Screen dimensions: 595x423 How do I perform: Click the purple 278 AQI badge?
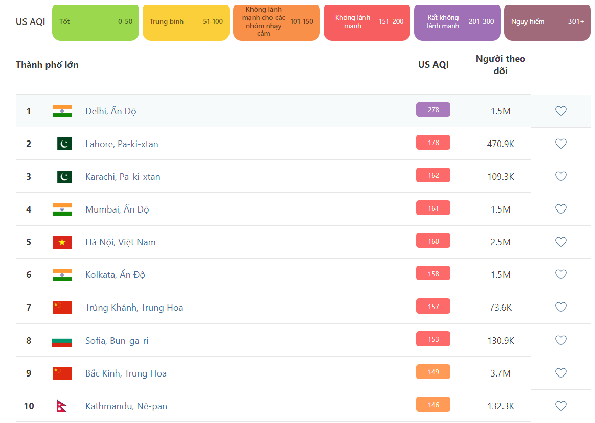[433, 110]
